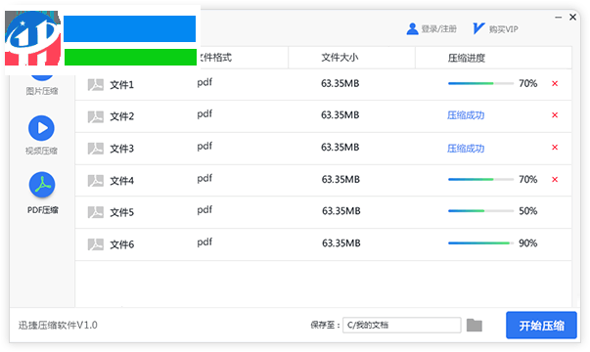Select the 文件1 row name
The height and width of the screenshot is (352, 590).
(x=121, y=85)
